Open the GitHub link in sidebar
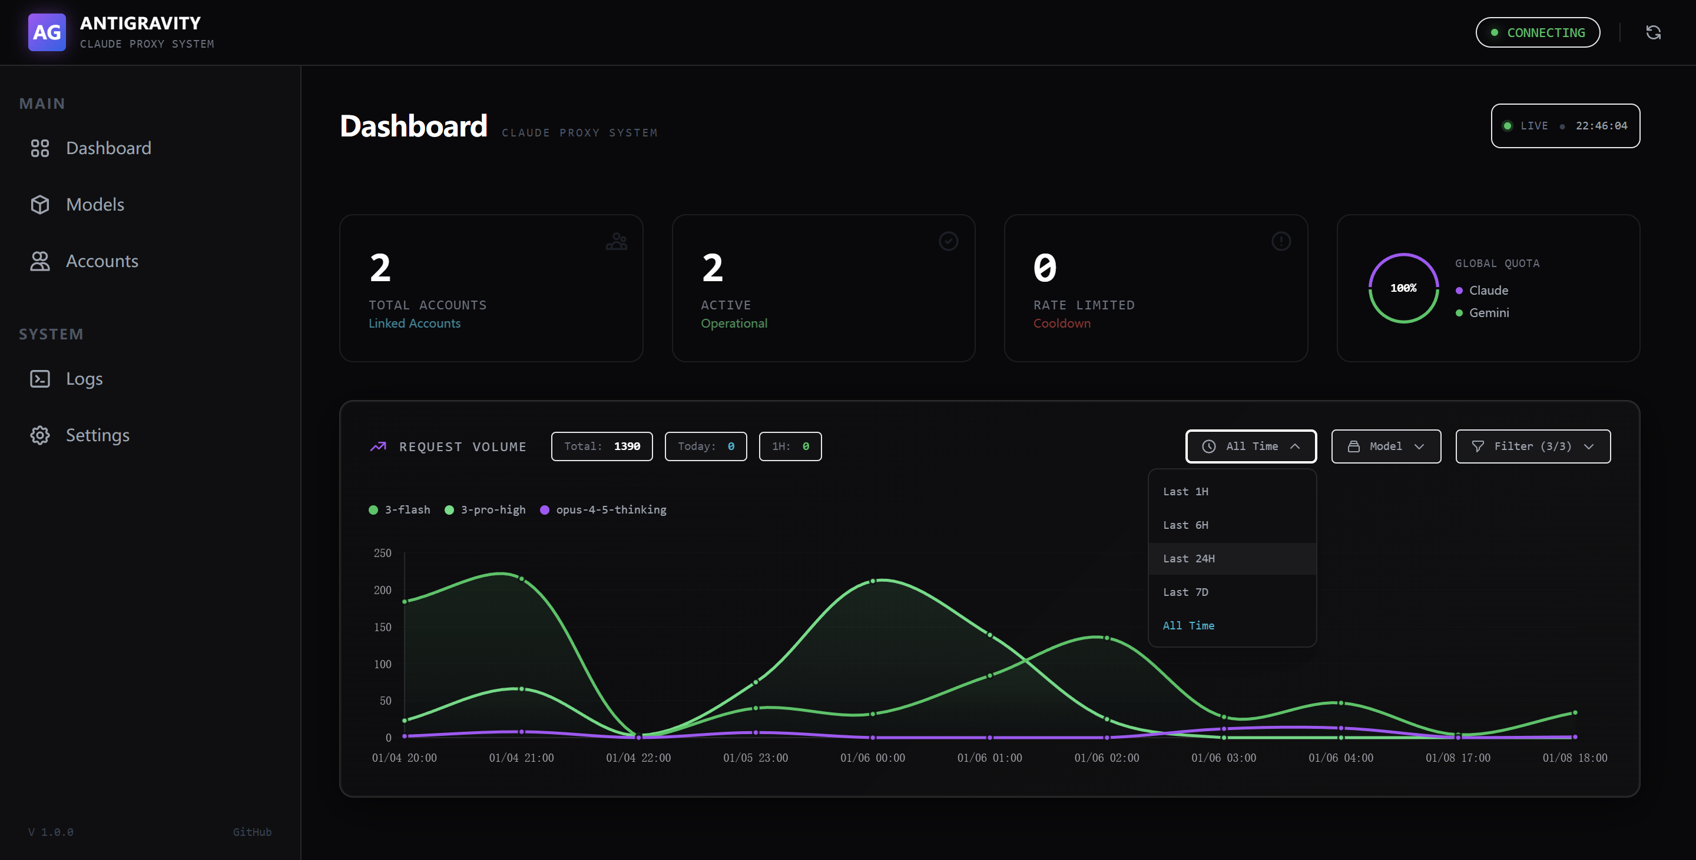 251,832
